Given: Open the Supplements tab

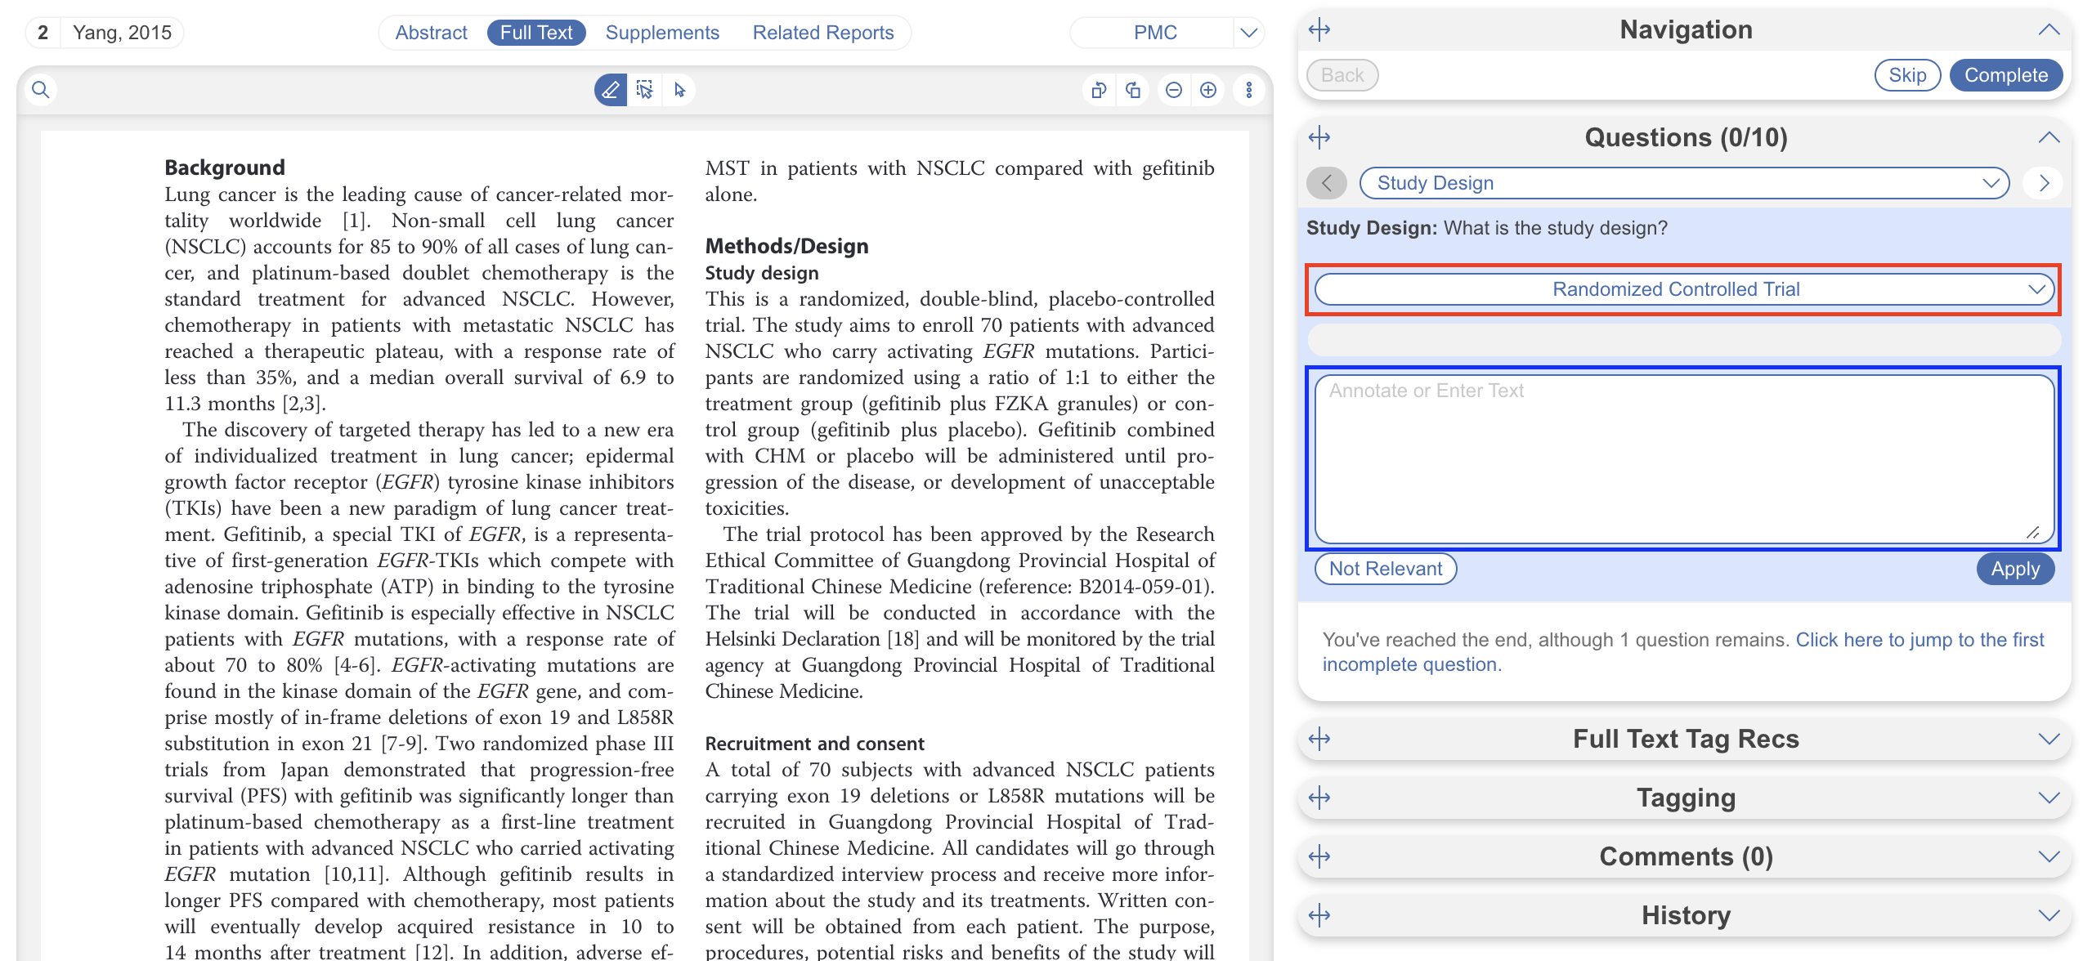Looking at the screenshot, I should [x=662, y=33].
